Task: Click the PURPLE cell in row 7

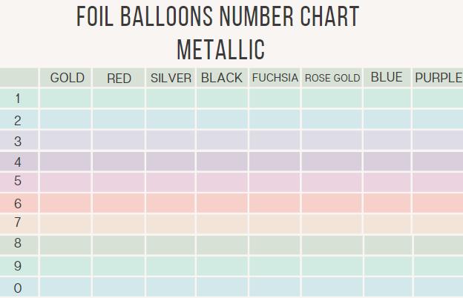Action: (438, 224)
